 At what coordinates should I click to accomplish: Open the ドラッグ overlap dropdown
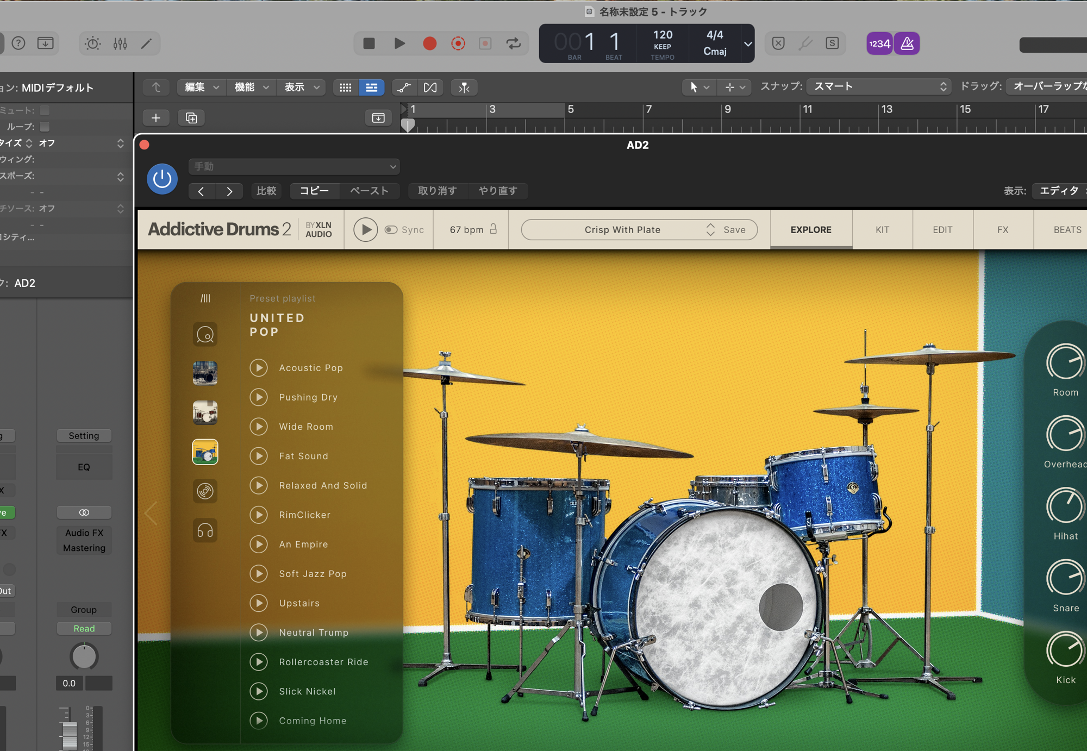pos(1047,87)
